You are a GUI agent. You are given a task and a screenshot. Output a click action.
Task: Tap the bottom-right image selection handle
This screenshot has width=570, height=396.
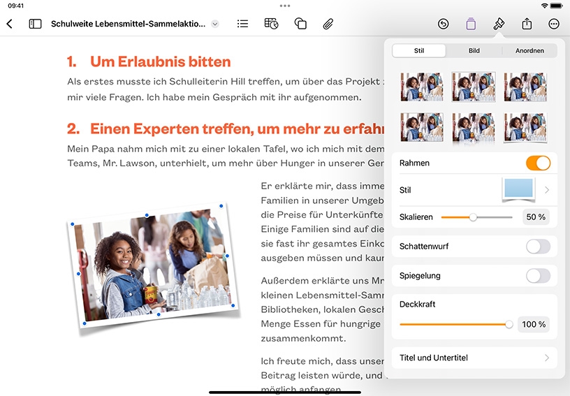233,305
